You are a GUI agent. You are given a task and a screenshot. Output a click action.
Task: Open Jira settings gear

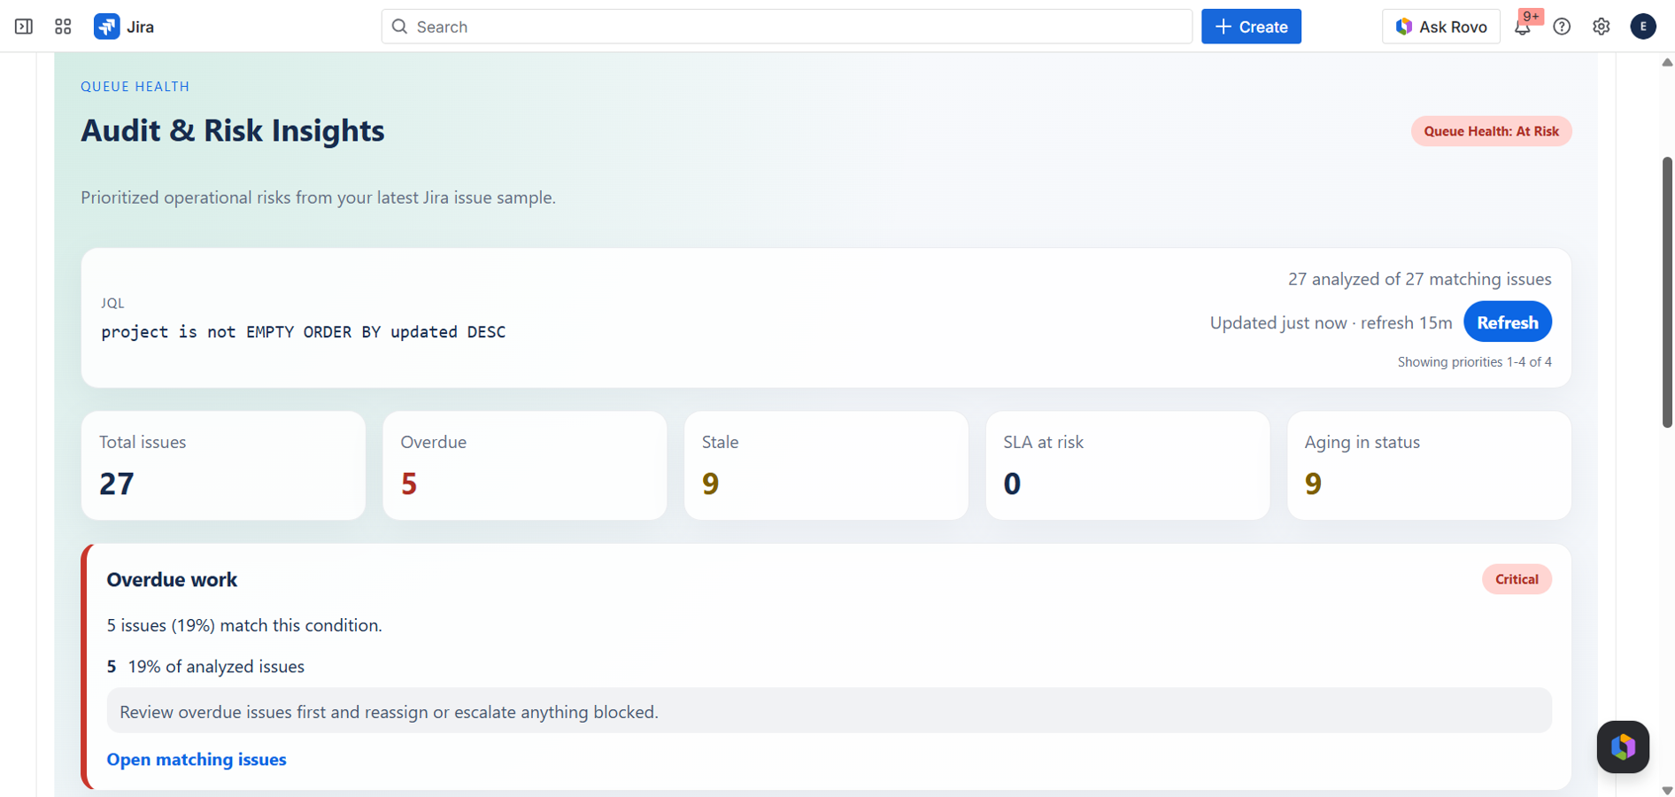tap(1602, 27)
